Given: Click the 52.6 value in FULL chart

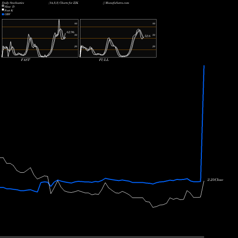Looking at the screenshot, I should click(x=148, y=36).
